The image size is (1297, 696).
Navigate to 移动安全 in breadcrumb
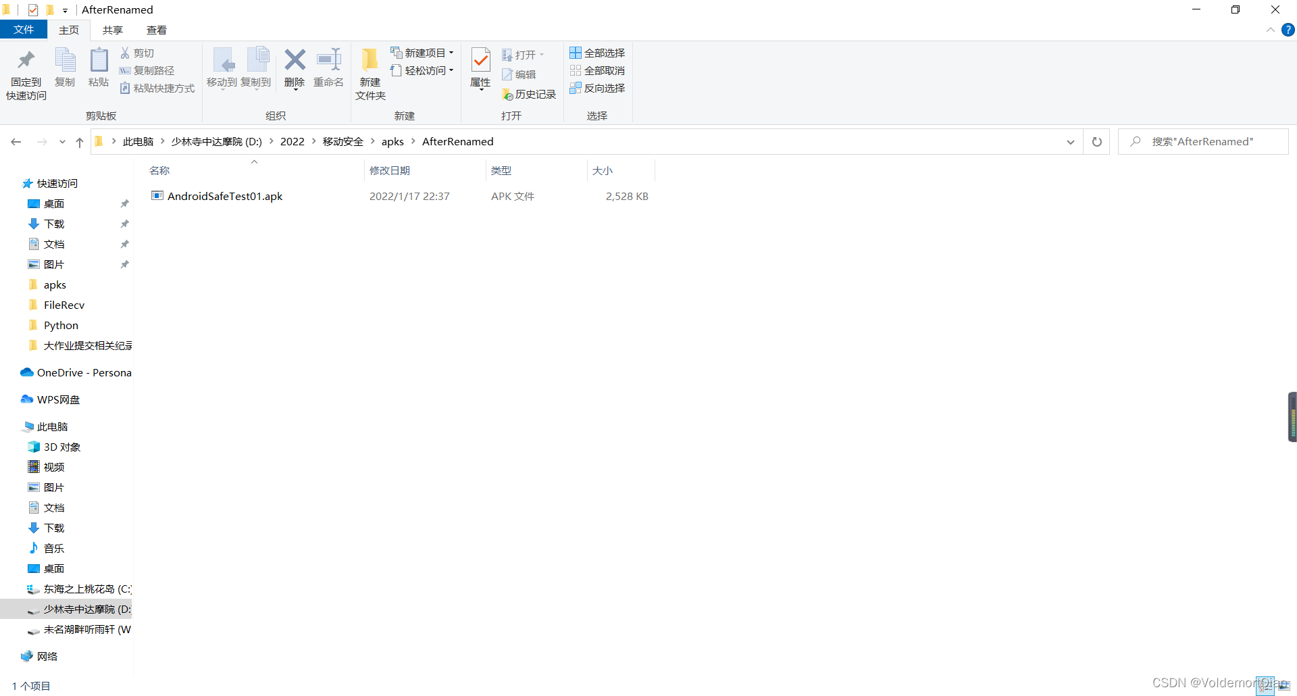(x=343, y=141)
